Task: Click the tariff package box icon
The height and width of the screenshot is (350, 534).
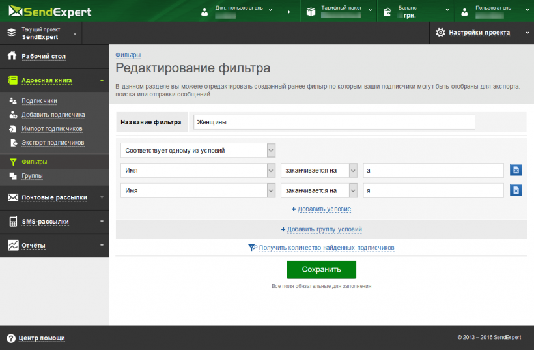Action: coord(311,12)
